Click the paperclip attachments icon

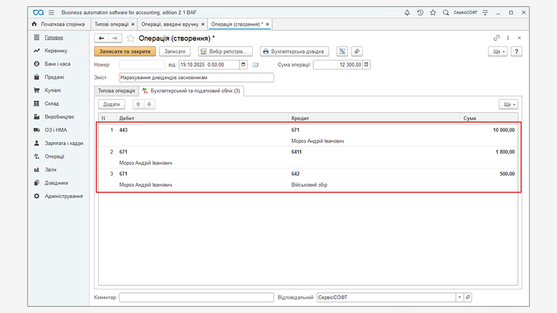(x=356, y=51)
